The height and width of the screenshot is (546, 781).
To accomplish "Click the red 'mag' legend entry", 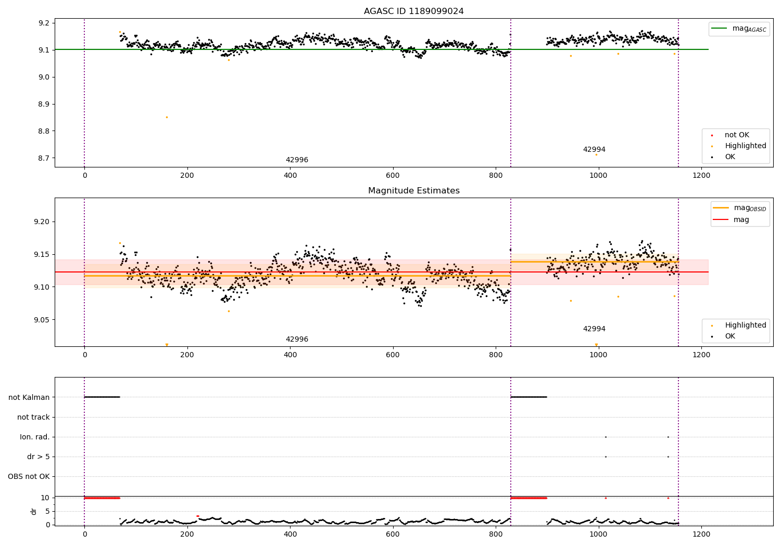I will [732, 220].
